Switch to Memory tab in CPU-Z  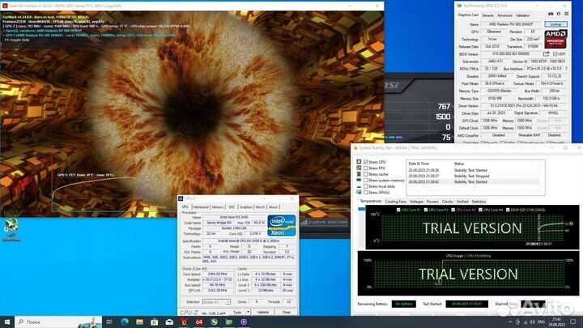click(218, 207)
